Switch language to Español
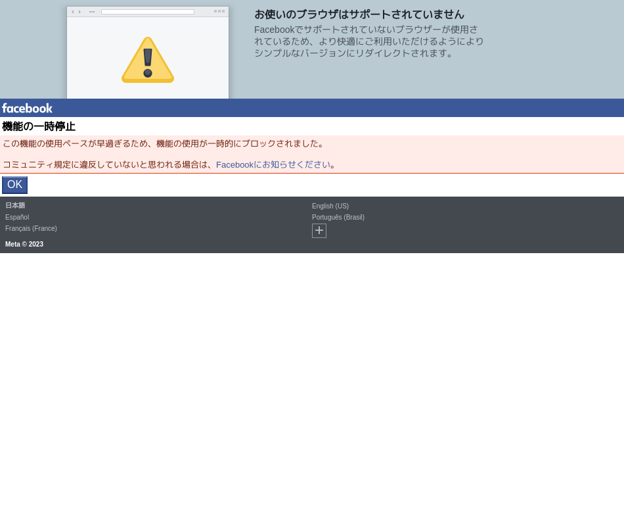The image size is (624, 526). (x=17, y=218)
